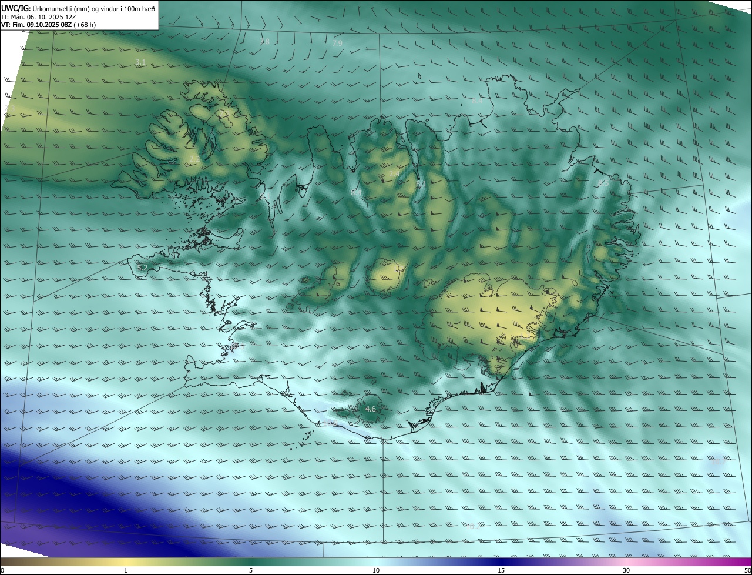Click the 50 tick on the color scale
The width and height of the screenshot is (752, 575).
click(747, 570)
